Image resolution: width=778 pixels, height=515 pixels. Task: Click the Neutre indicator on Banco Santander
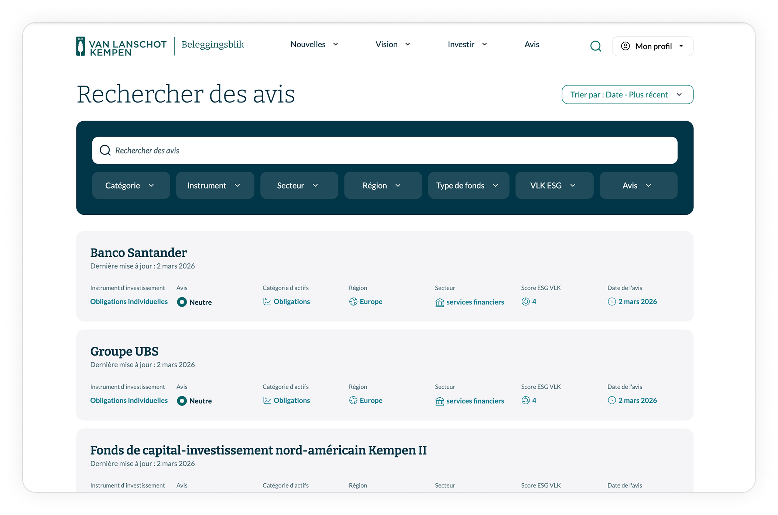point(182,302)
